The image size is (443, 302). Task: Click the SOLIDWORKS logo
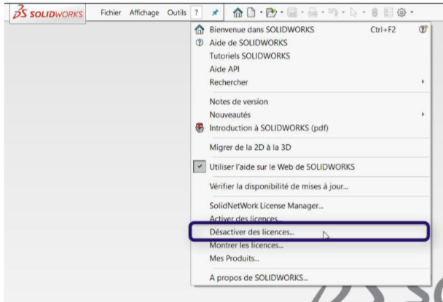[48, 13]
